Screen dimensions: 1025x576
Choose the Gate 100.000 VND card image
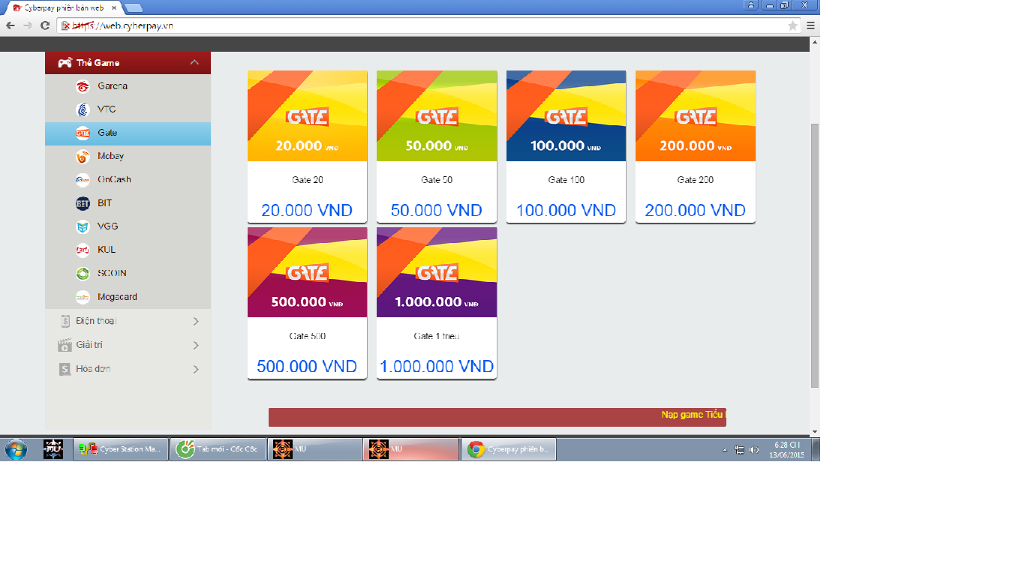coord(567,116)
